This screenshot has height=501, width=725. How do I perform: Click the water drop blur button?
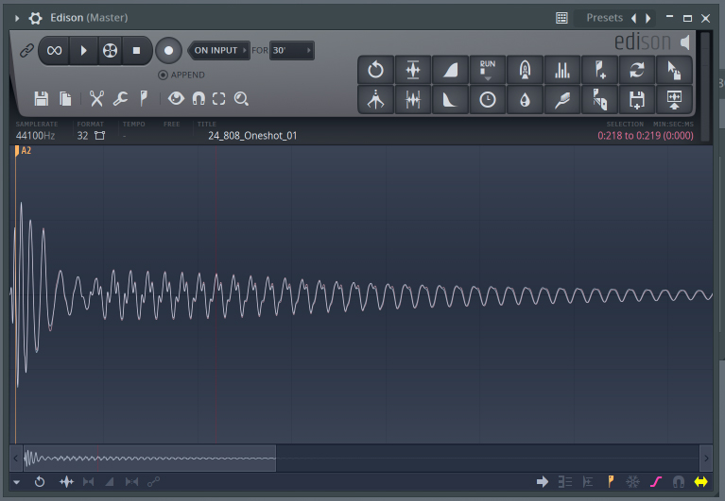click(x=525, y=100)
